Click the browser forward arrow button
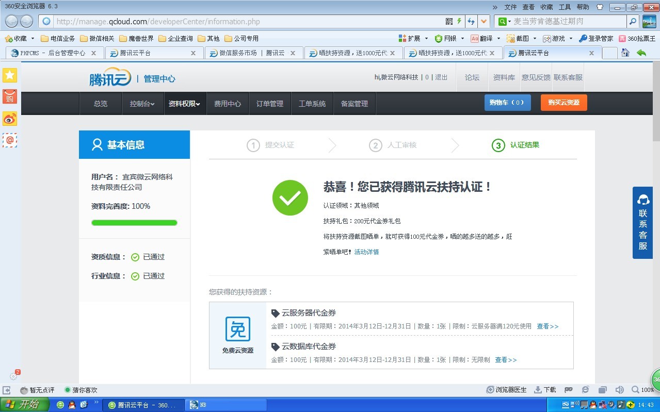The image size is (660, 412). pyautogui.click(x=26, y=22)
